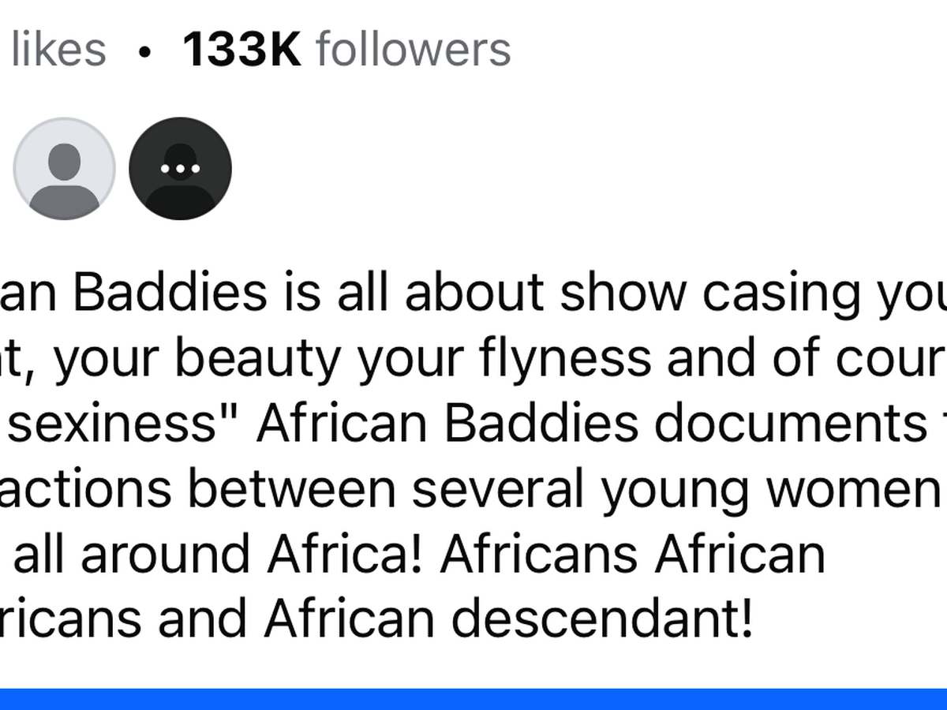Click the dot separator between likes and followers

(x=144, y=51)
